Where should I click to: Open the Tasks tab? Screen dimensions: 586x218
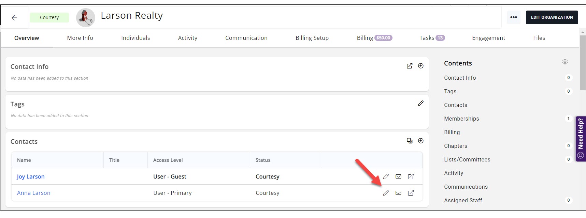[432, 38]
